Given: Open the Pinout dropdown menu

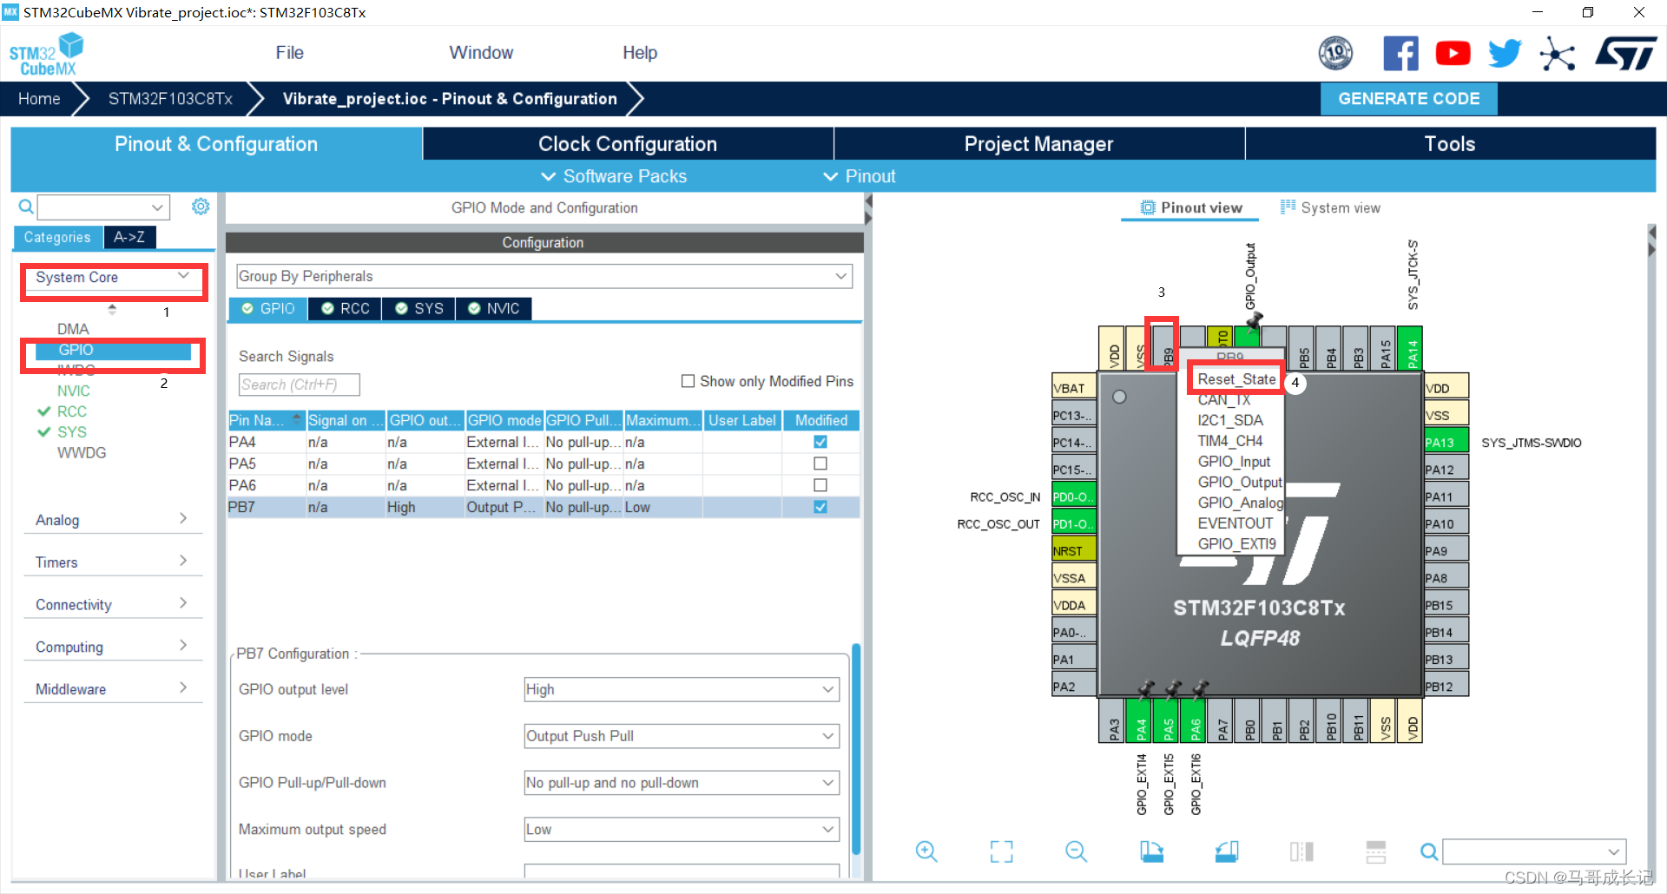Looking at the screenshot, I should (860, 176).
